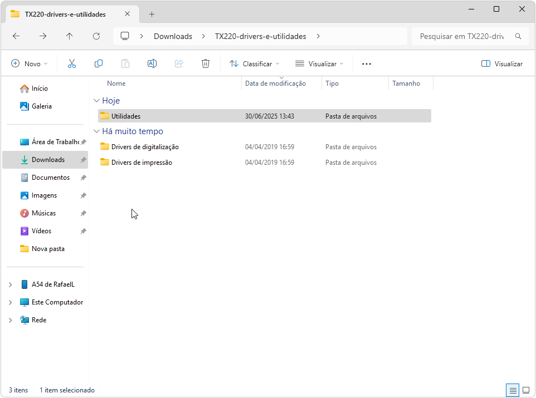Switch to details list view icon

[513, 390]
